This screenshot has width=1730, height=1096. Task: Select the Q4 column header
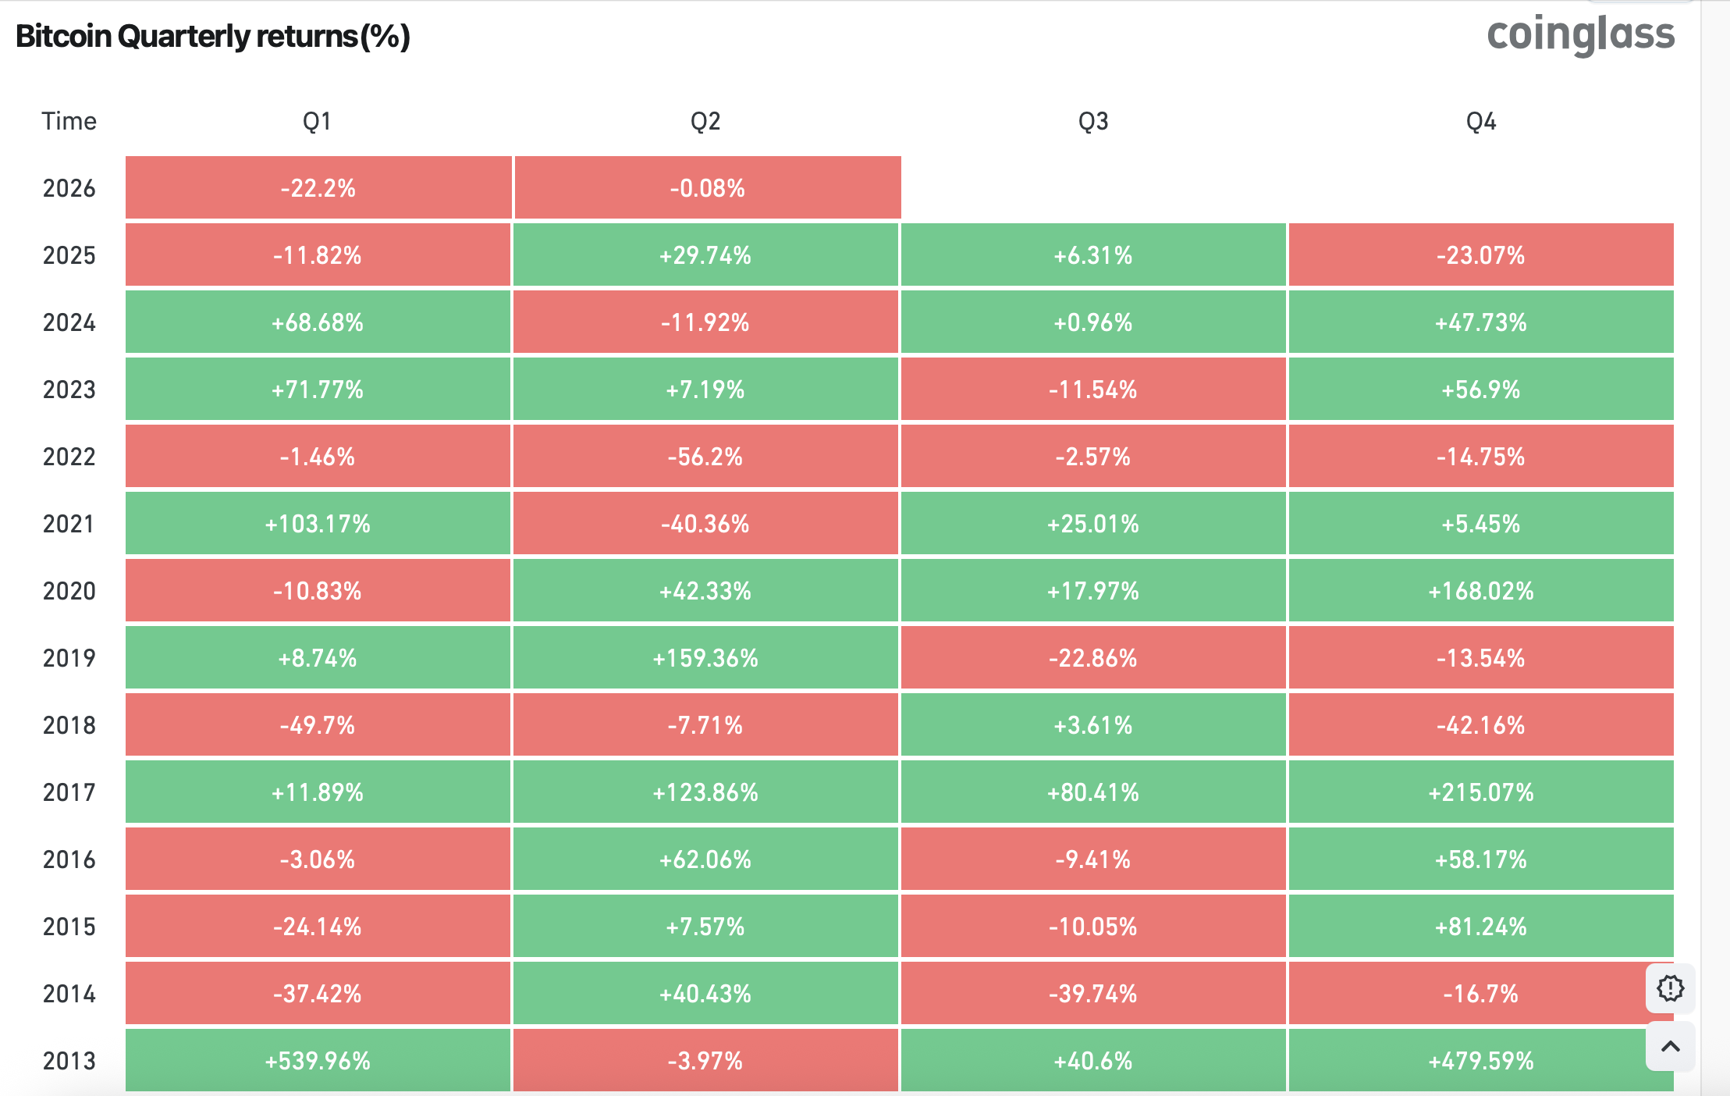(1481, 121)
